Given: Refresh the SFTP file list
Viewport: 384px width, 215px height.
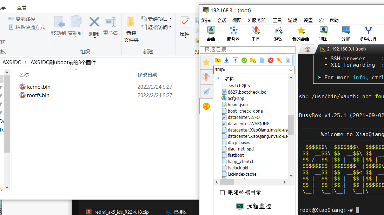Looking at the screenshot, I should pos(244,60).
